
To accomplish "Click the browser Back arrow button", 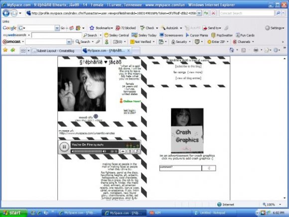I will click(6, 13).
